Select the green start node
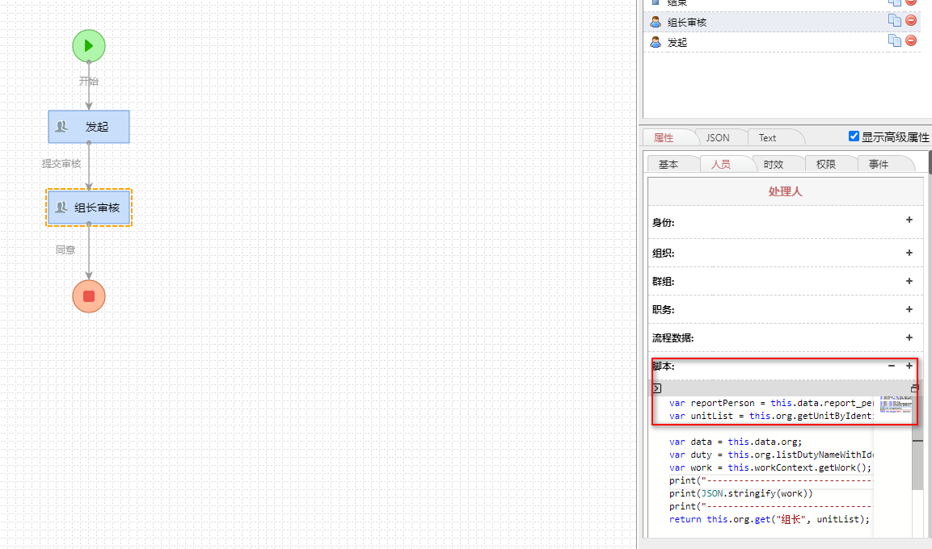Viewport: 932px width, 549px height. pyautogui.click(x=89, y=46)
